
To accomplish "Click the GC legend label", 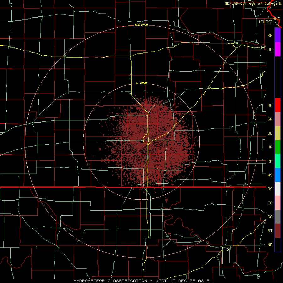I will pos(270,217).
